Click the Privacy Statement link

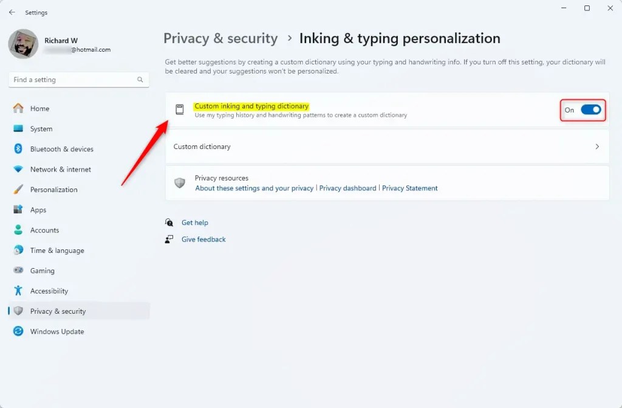pos(409,188)
